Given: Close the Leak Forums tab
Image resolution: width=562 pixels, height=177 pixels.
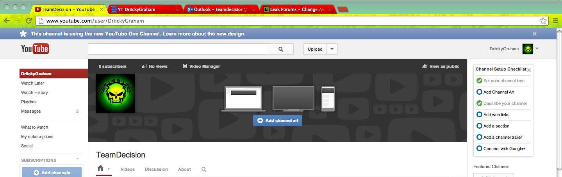Looking at the screenshot, I should pyautogui.click(x=331, y=9).
